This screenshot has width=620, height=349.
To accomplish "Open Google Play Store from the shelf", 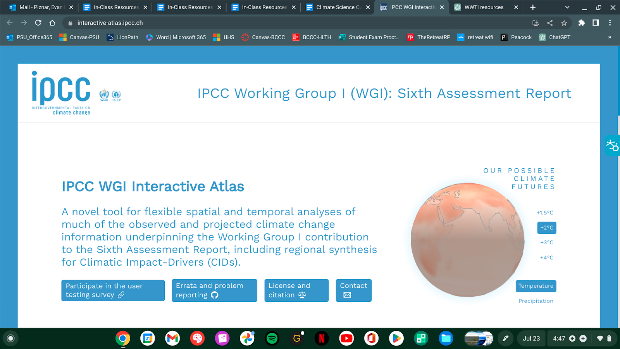I will pos(396,339).
